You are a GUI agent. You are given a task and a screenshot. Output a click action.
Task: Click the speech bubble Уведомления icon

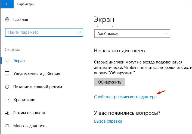[7, 74]
